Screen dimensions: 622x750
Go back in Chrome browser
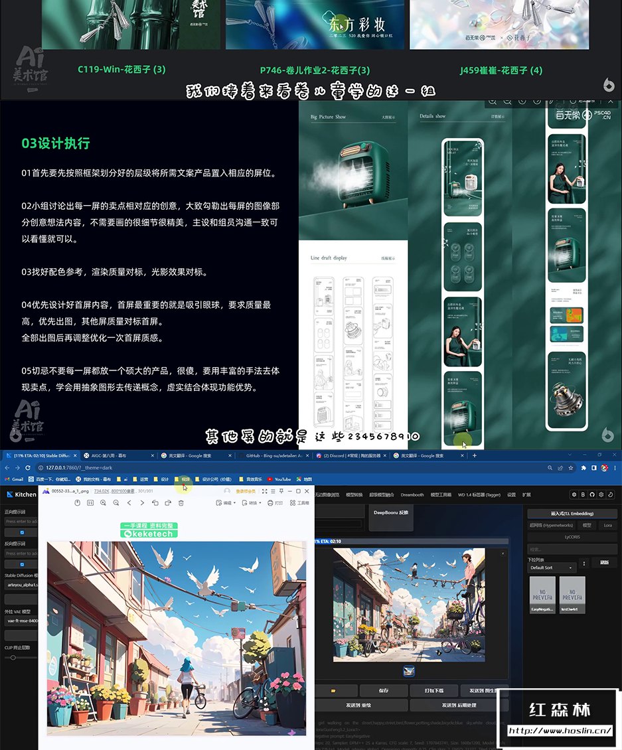7,468
